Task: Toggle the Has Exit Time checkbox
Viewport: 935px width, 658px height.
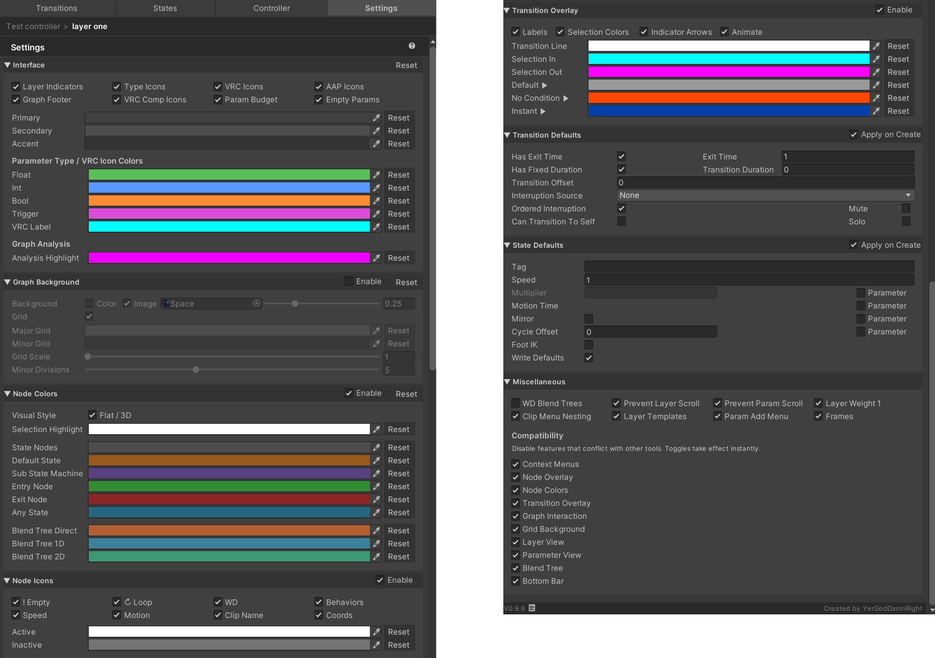Action: click(x=621, y=156)
